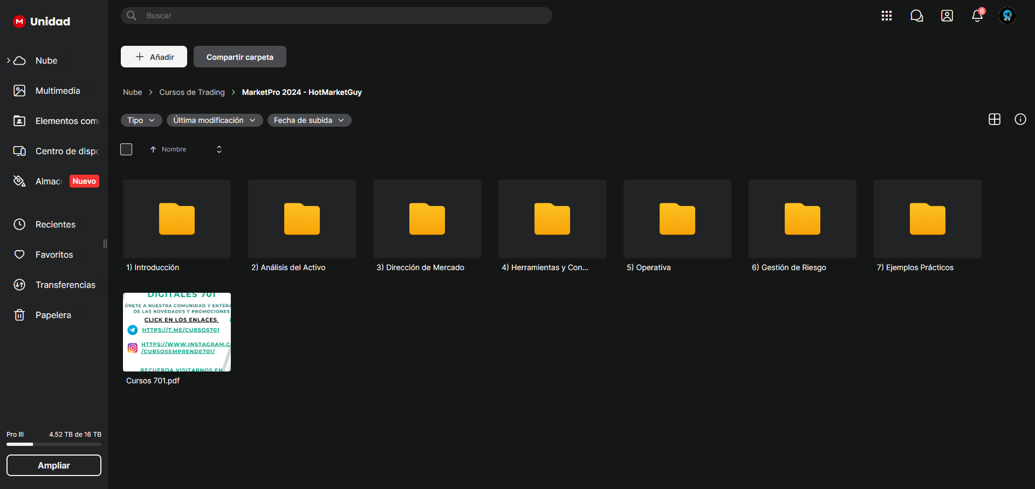Open the Fecha de subida filter dropdown
Viewport: 1035px width, 489px height.
309,120
